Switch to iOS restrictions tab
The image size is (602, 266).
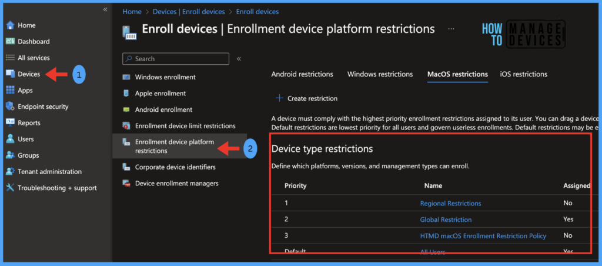524,74
